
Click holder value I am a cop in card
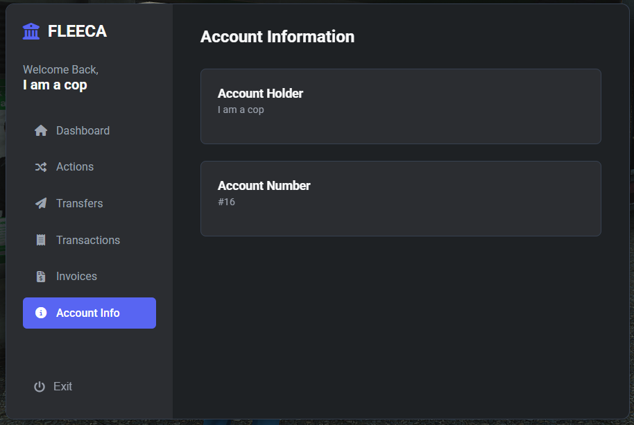[x=241, y=110]
